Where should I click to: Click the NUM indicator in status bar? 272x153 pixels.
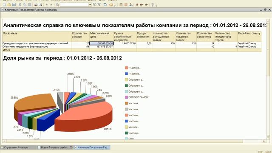click(x=268, y=152)
